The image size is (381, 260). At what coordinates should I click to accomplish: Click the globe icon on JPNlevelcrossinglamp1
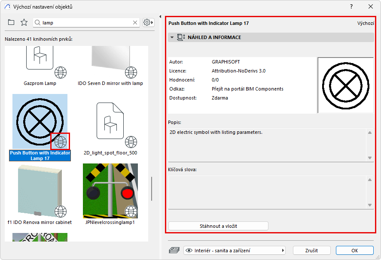point(131,211)
